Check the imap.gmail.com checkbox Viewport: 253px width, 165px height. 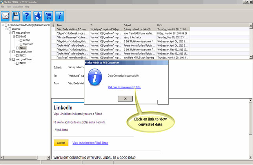coord(14,33)
